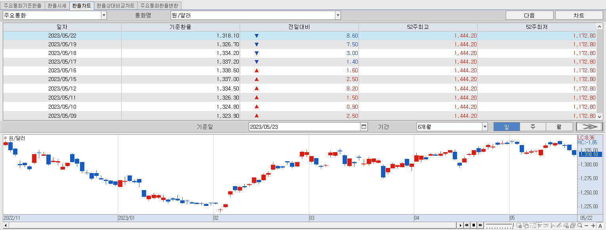This screenshot has height=230, width=606.
Task: Click the 52주최저 column header
Action: pyautogui.click(x=537, y=27)
